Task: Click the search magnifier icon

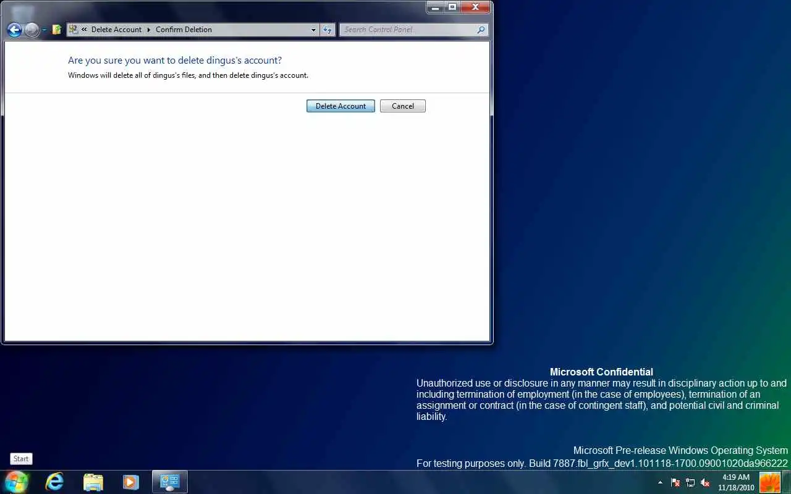Action: pyautogui.click(x=481, y=30)
